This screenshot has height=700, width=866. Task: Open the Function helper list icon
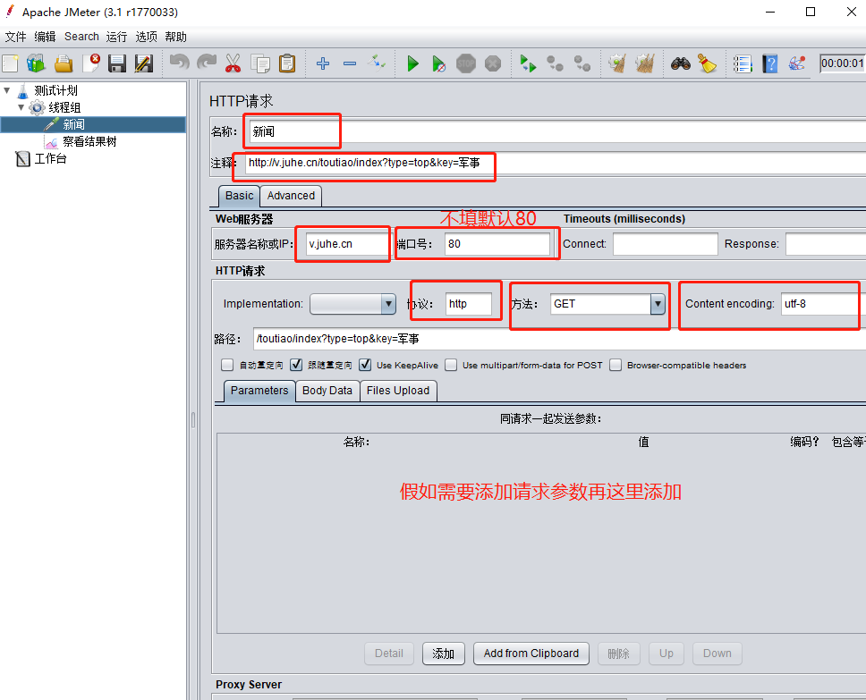tap(743, 63)
